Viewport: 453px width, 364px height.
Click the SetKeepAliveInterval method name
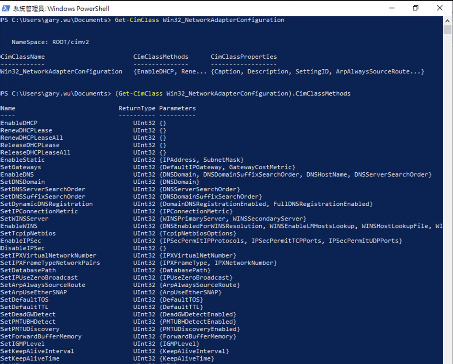coord(38,351)
